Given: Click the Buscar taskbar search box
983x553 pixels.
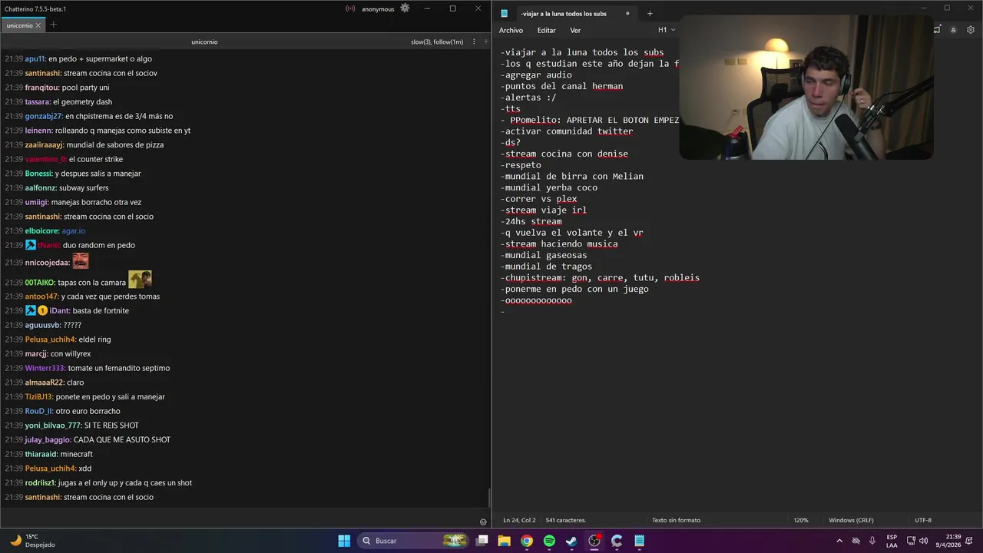Looking at the screenshot, I should point(413,541).
